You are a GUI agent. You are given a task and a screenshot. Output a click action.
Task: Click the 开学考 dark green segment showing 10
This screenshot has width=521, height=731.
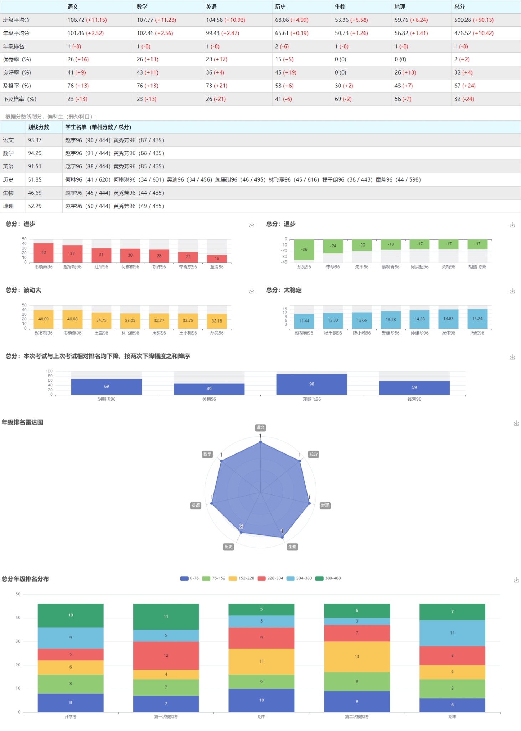coord(71,615)
